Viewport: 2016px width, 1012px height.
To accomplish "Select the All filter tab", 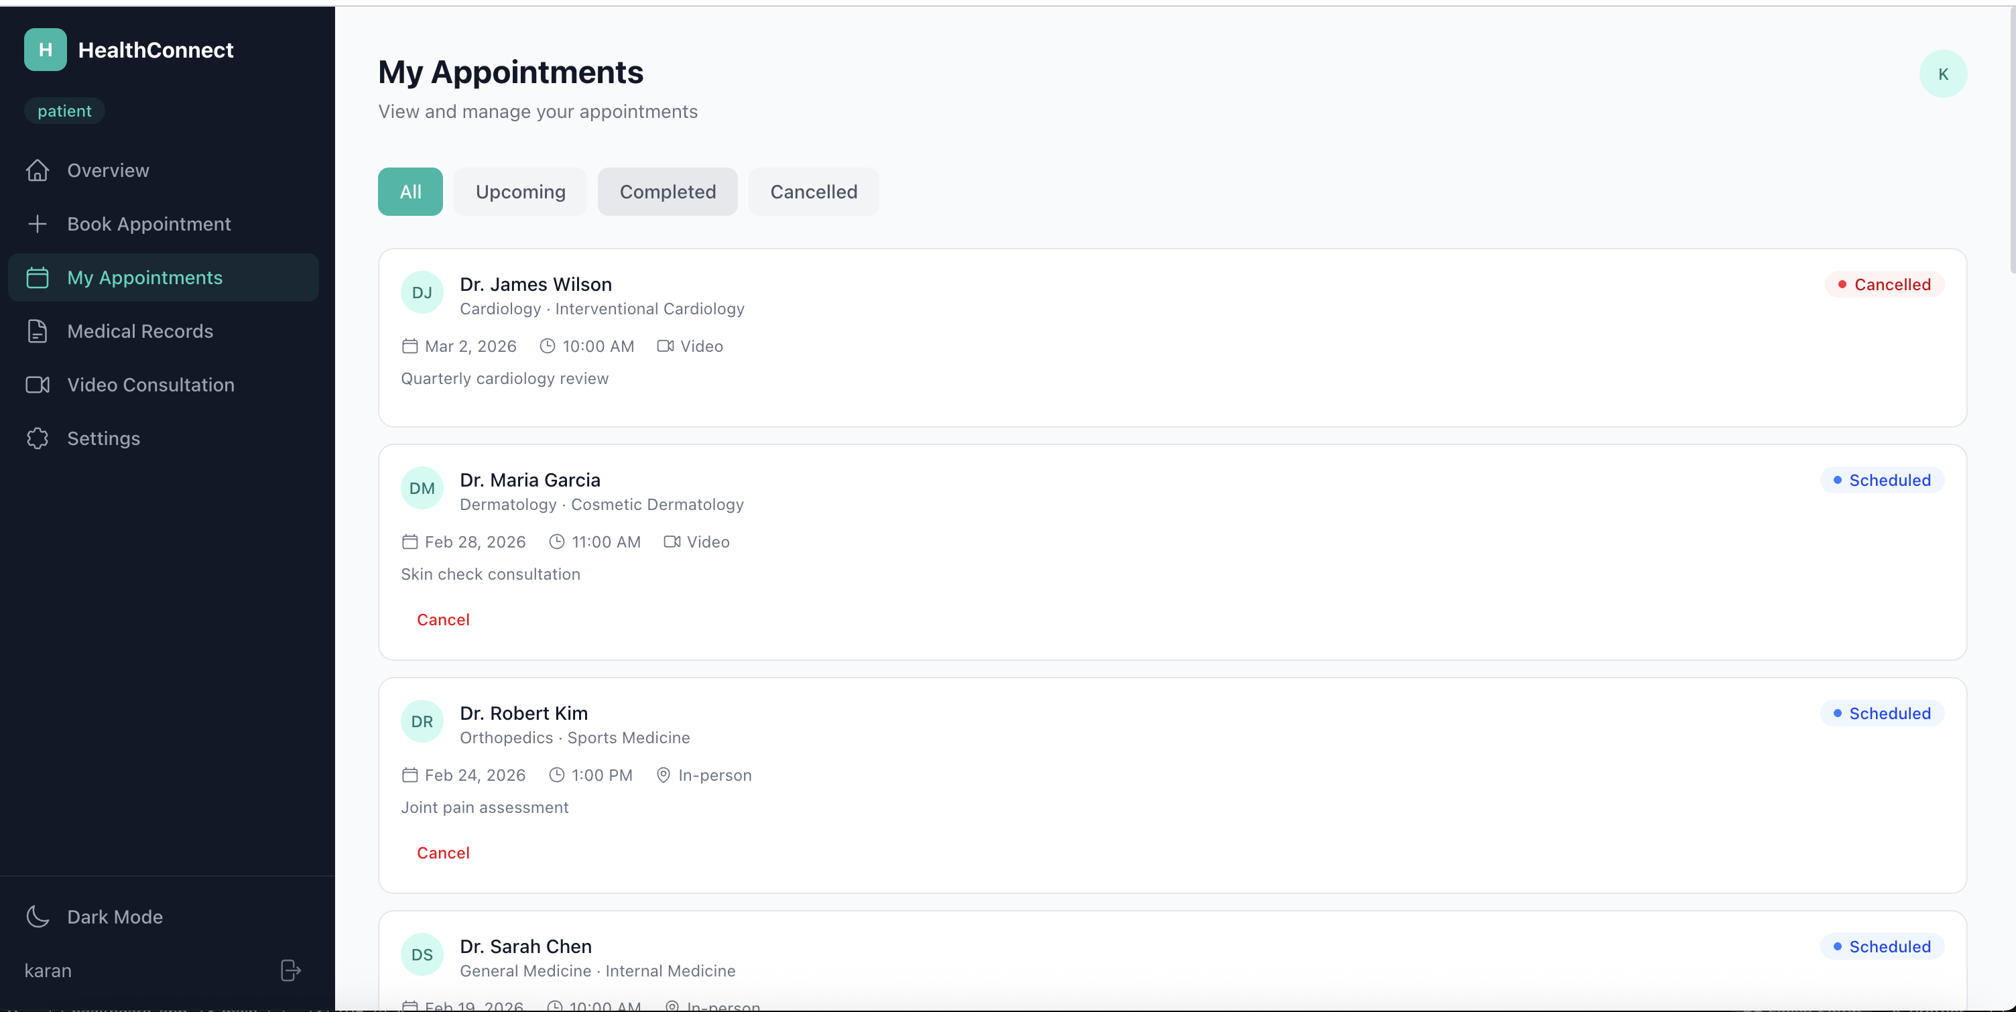I will pyautogui.click(x=410, y=192).
